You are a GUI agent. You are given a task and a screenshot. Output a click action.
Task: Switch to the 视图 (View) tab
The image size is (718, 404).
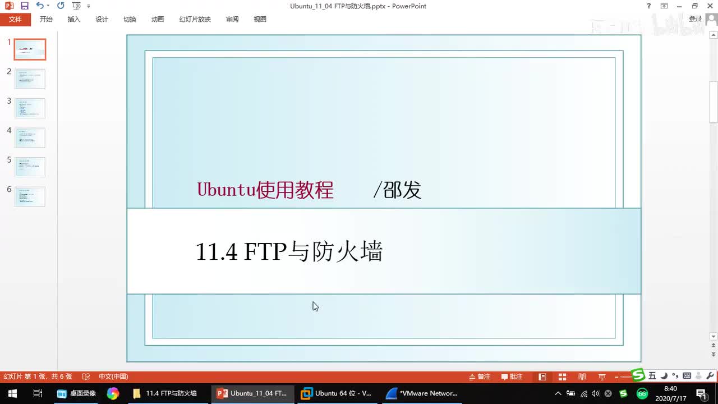coord(260,19)
